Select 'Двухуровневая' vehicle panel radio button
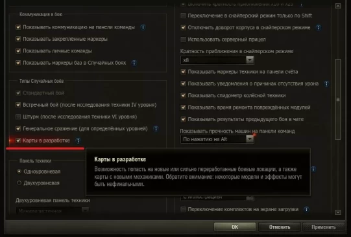This screenshot has width=351, height=237. point(19,183)
